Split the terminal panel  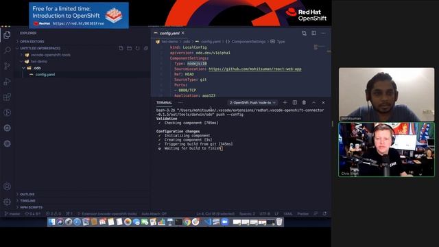click(x=295, y=102)
